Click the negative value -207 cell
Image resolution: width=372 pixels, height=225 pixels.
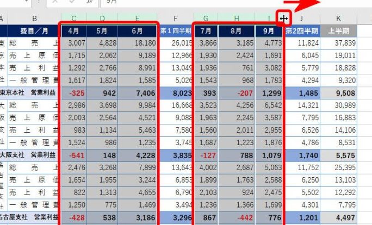pos(236,93)
